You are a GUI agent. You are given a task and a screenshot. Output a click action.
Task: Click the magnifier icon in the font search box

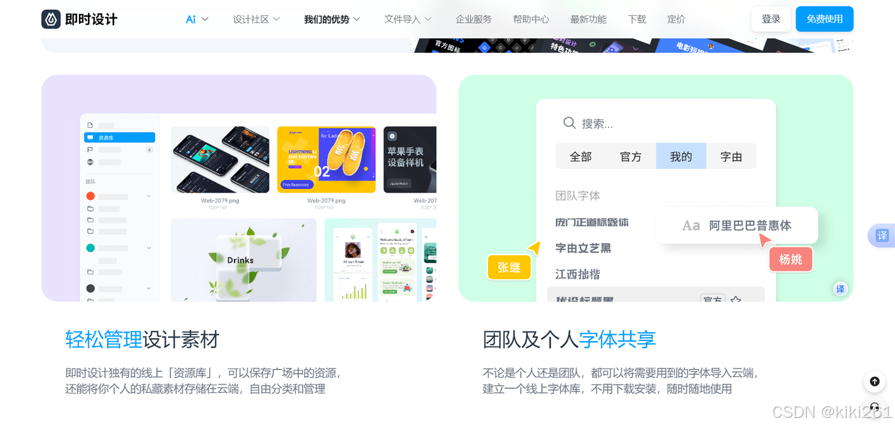coord(569,123)
